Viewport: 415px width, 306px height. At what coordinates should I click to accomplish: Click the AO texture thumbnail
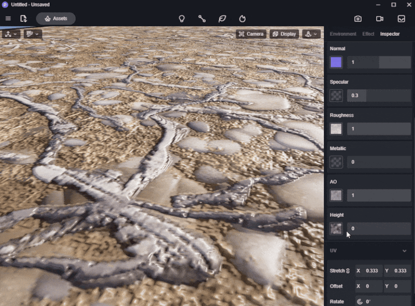[336, 195]
